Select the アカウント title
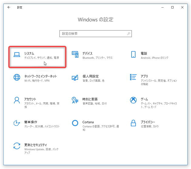This screenshot has width=191, height=169. (30, 99)
